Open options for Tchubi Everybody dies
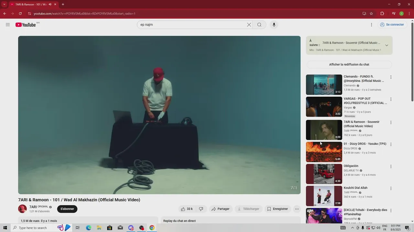The width and height of the screenshot is (414, 232). coord(391,210)
